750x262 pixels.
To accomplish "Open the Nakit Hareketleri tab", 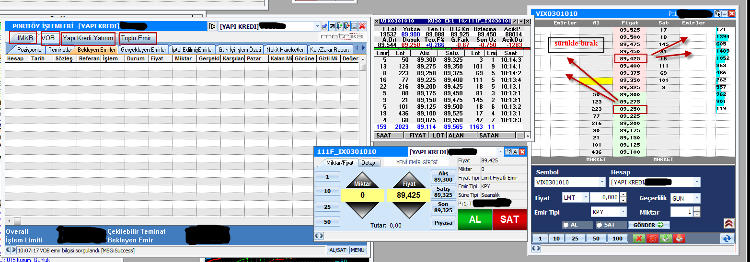I will pos(285,50).
